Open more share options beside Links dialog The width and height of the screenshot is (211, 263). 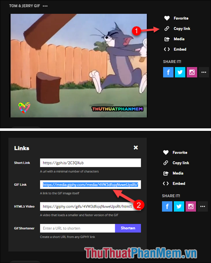coord(203,206)
